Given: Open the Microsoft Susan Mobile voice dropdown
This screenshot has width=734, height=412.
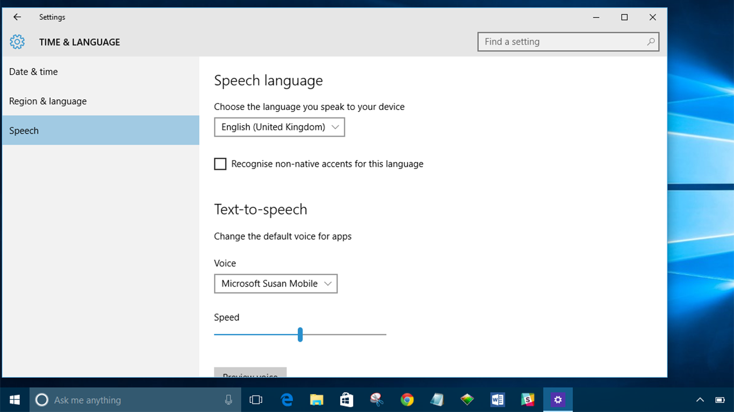Looking at the screenshot, I should click(x=276, y=284).
